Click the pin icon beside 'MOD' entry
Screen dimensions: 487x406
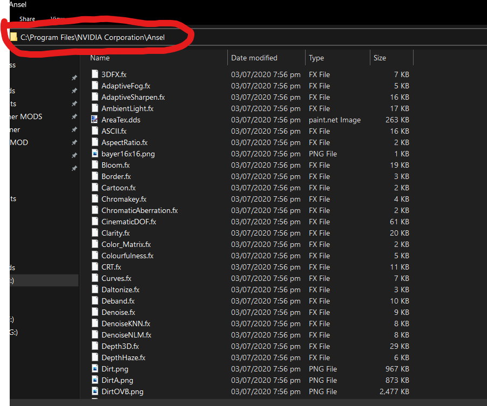(x=74, y=142)
